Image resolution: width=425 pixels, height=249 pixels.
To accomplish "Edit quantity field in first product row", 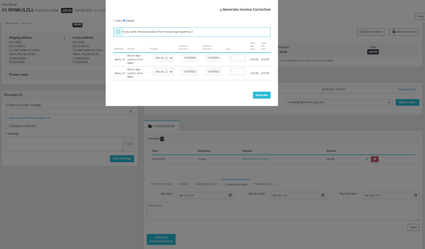I will (x=237, y=58).
